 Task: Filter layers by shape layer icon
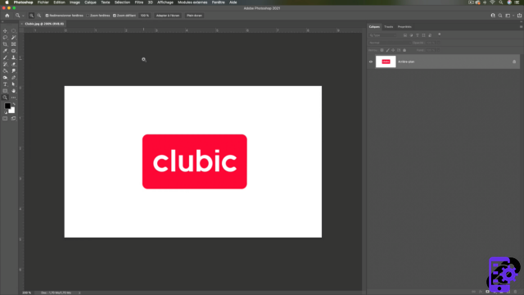[424, 35]
